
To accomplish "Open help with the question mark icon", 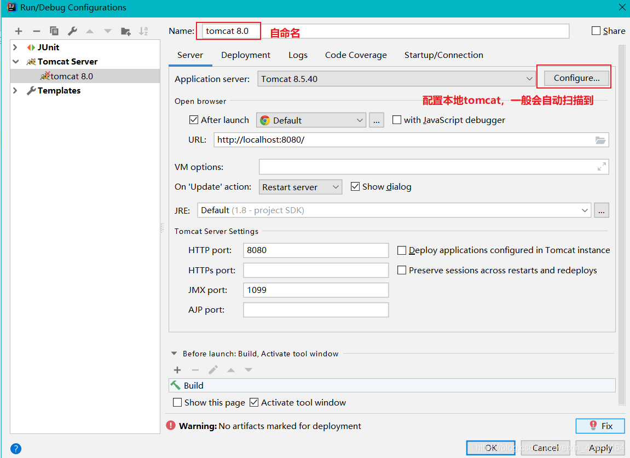I will 16,448.
